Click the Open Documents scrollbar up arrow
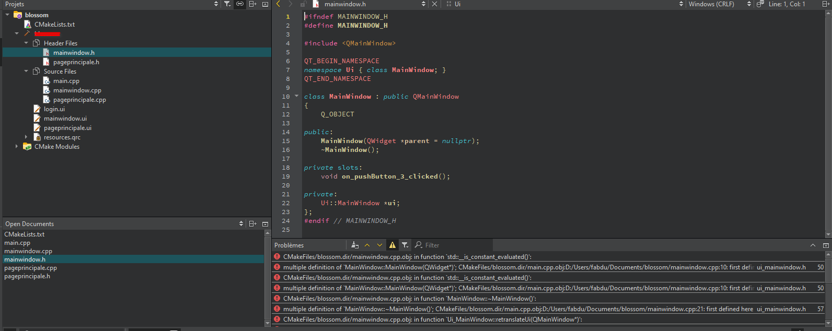Image resolution: width=832 pixels, height=331 pixels. [268, 233]
